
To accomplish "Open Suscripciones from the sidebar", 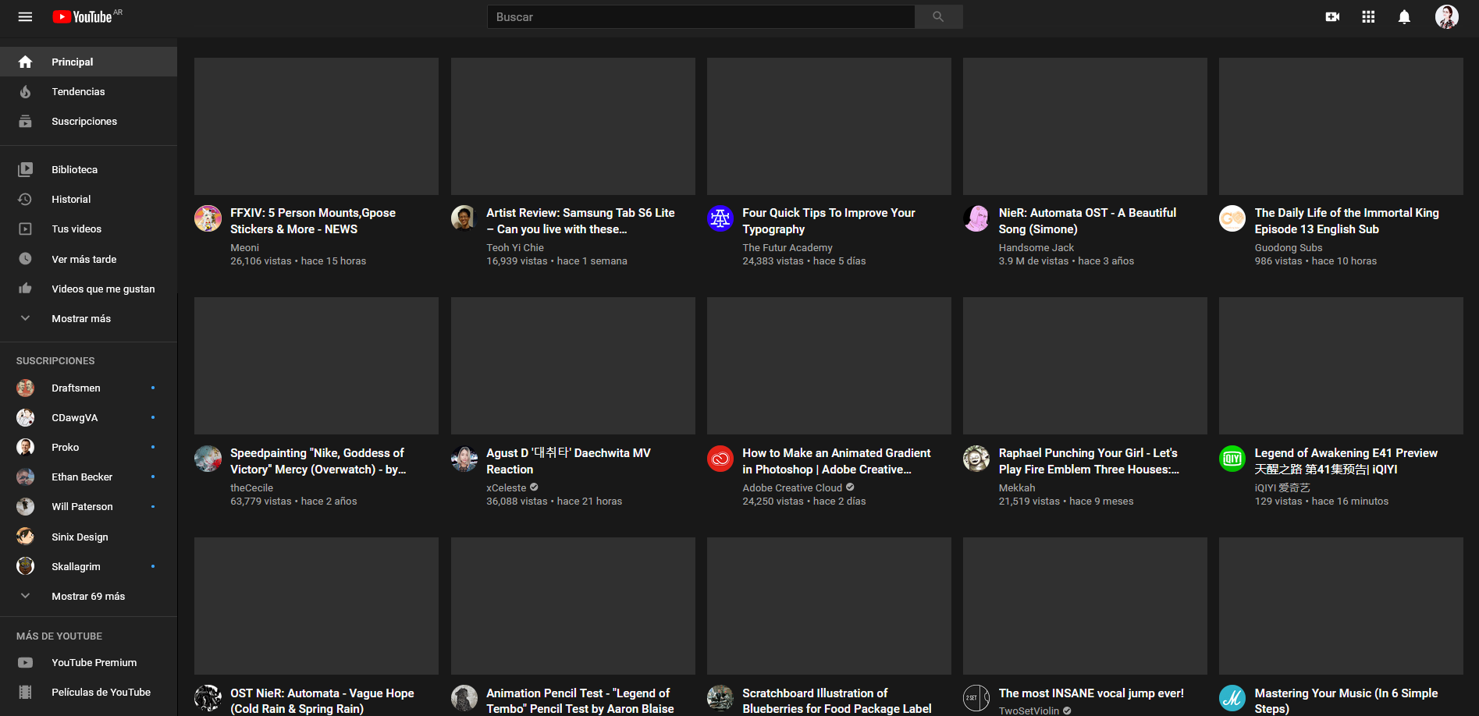I will (88, 121).
